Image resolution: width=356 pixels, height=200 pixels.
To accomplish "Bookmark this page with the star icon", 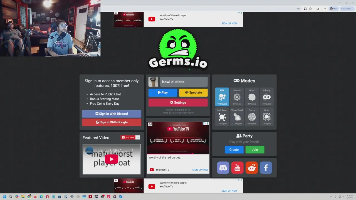I will coord(298,9).
